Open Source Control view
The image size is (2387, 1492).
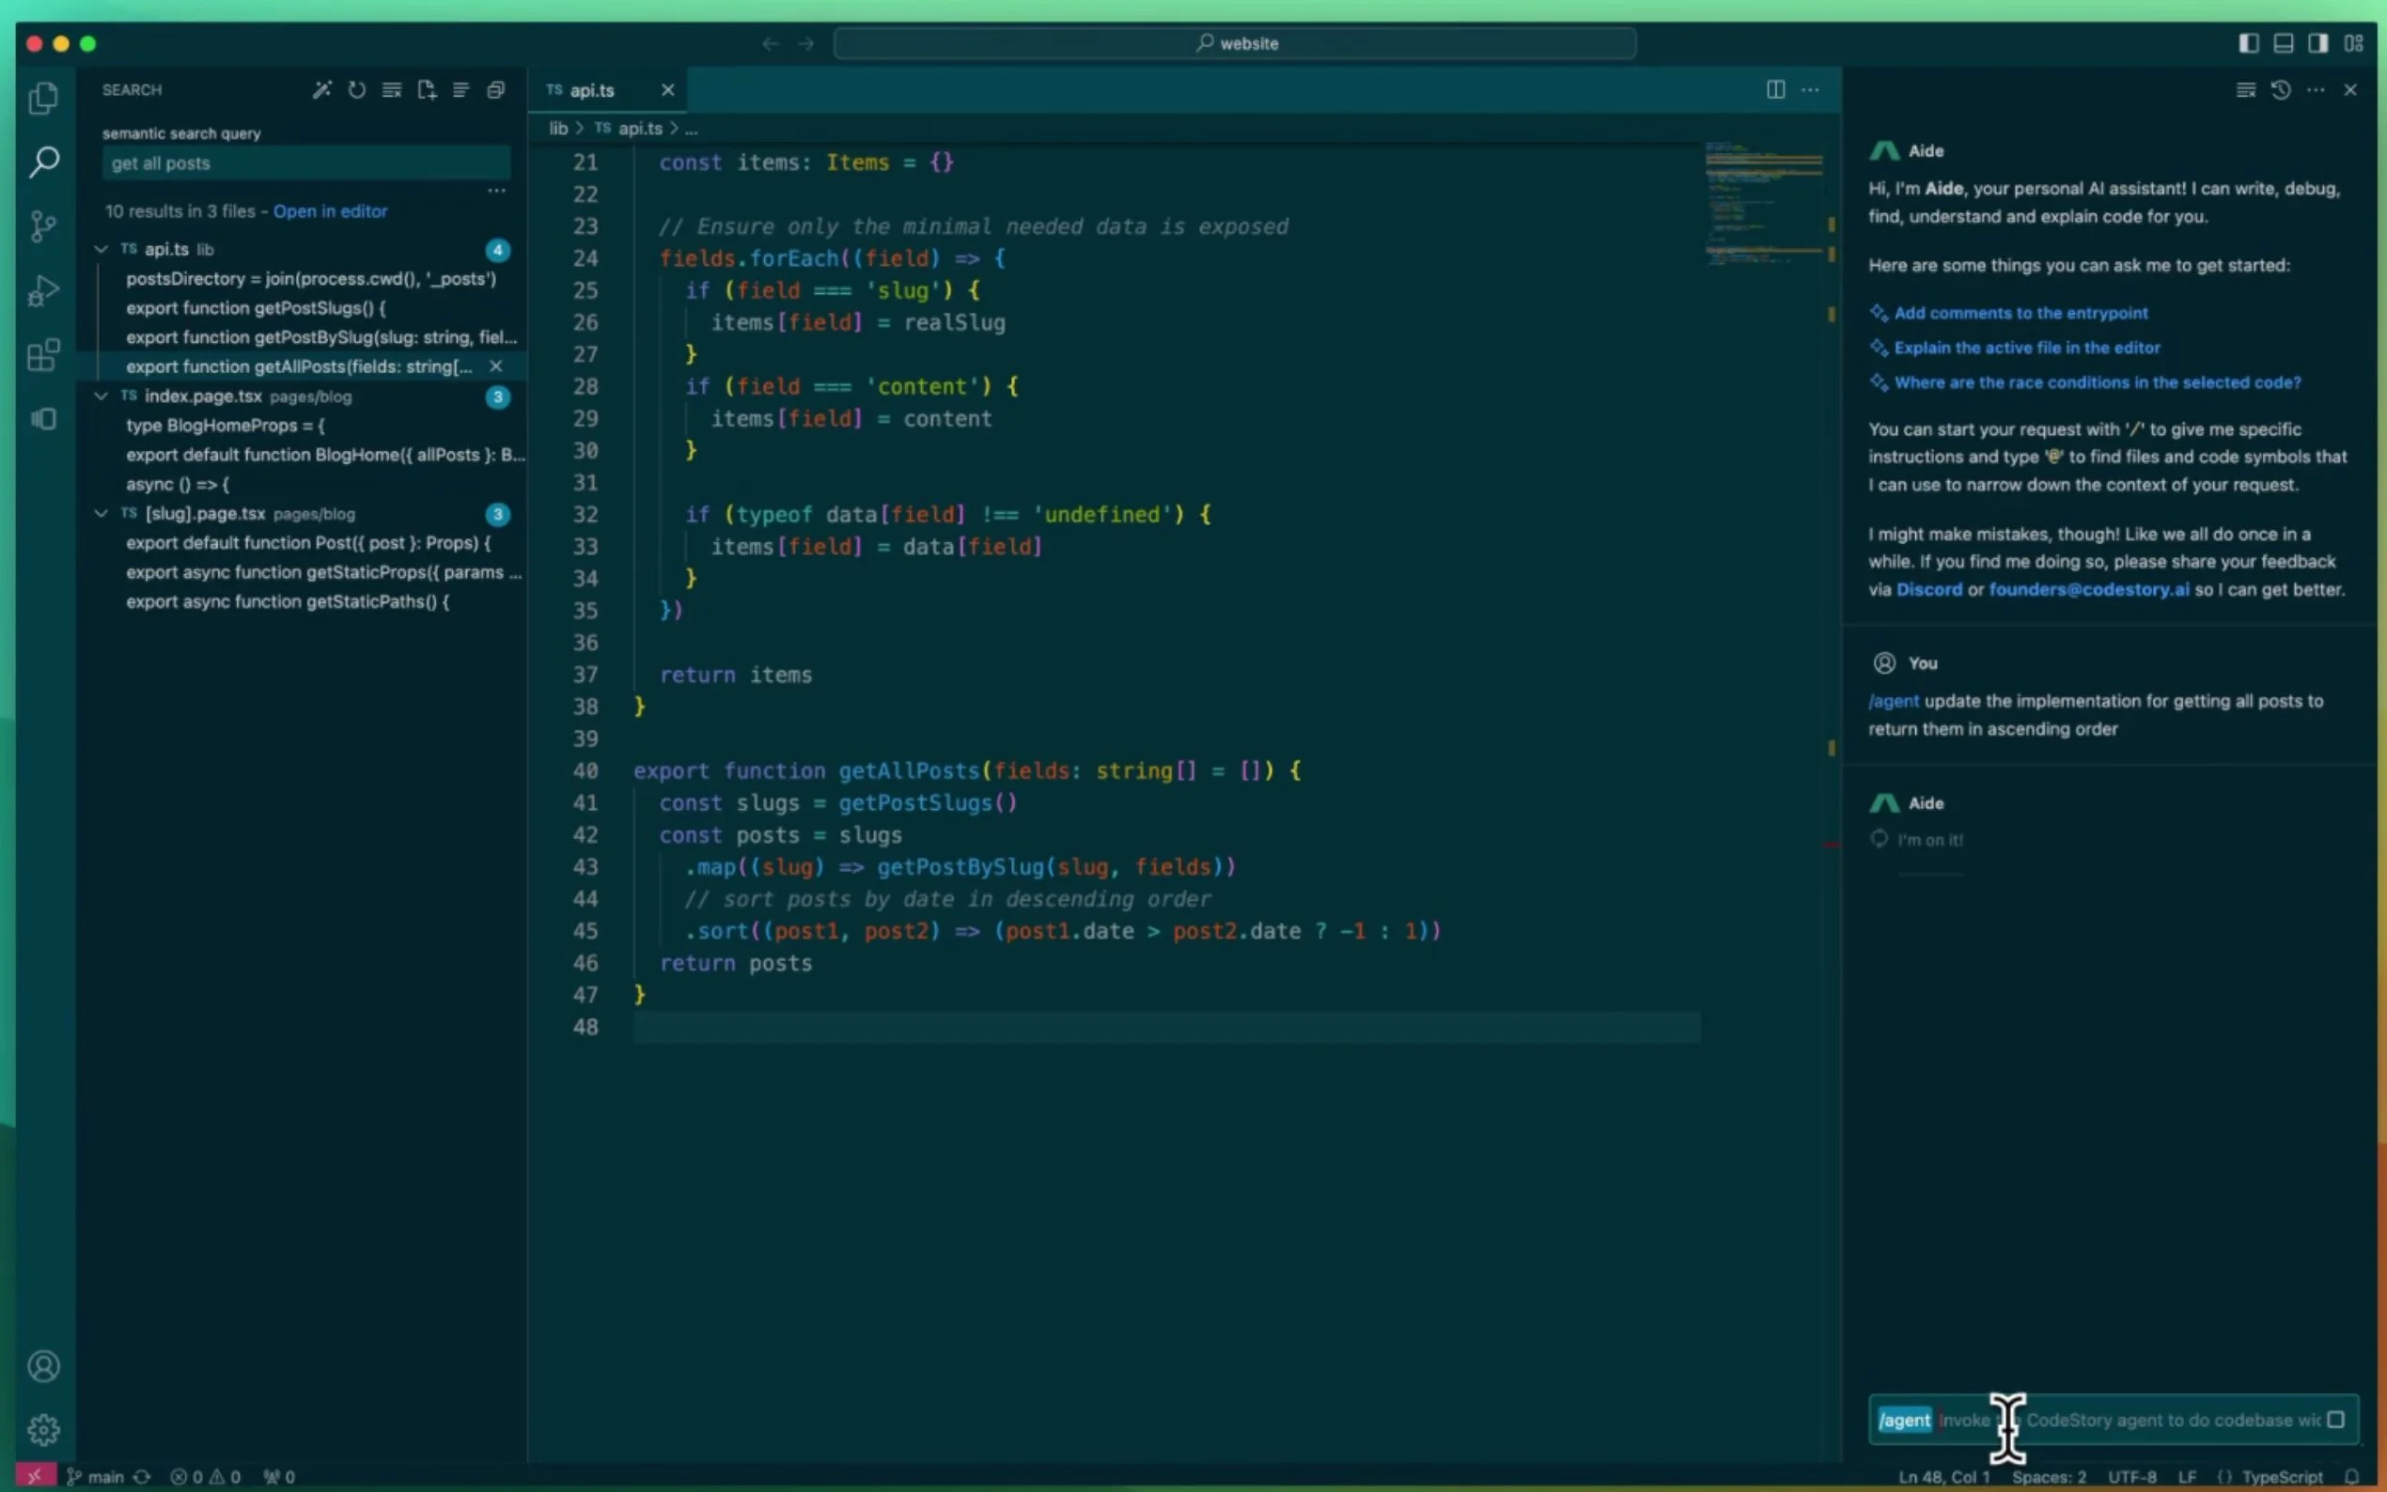(43, 226)
